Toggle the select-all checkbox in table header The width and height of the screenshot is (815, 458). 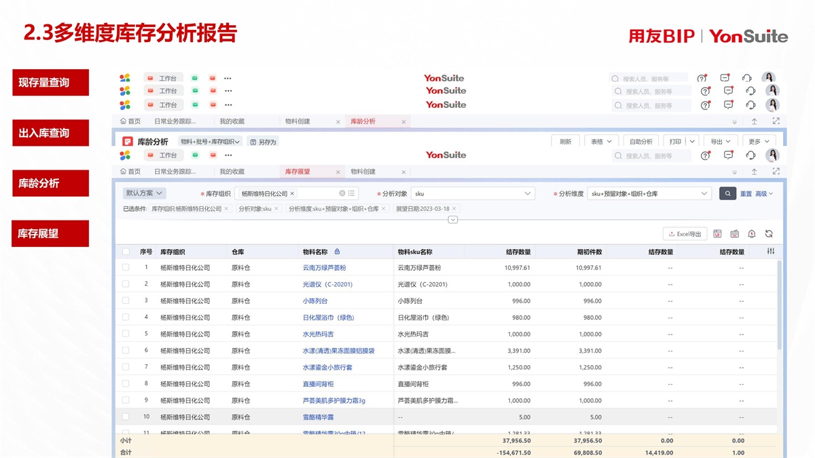tap(126, 252)
